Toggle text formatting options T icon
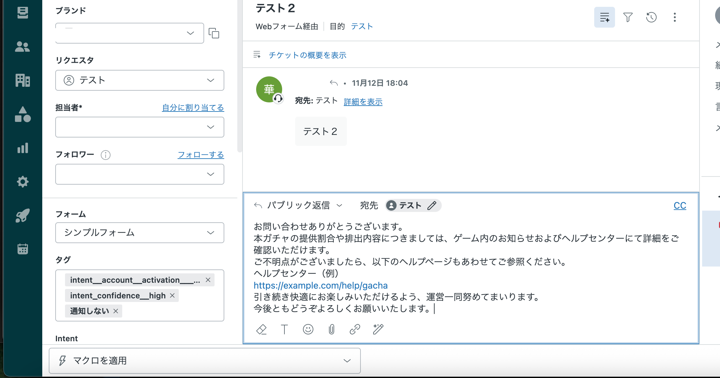The height and width of the screenshot is (378, 720). (284, 329)
